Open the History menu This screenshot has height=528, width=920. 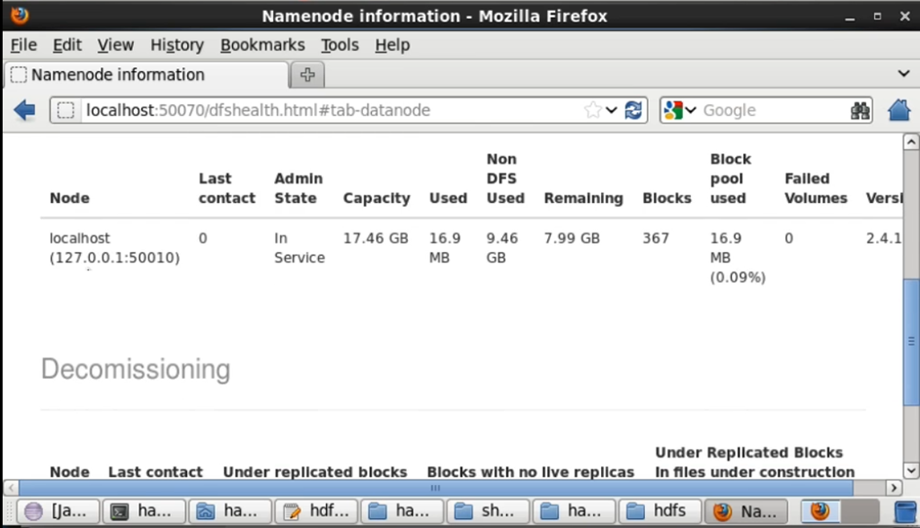[x=177, y=45]
